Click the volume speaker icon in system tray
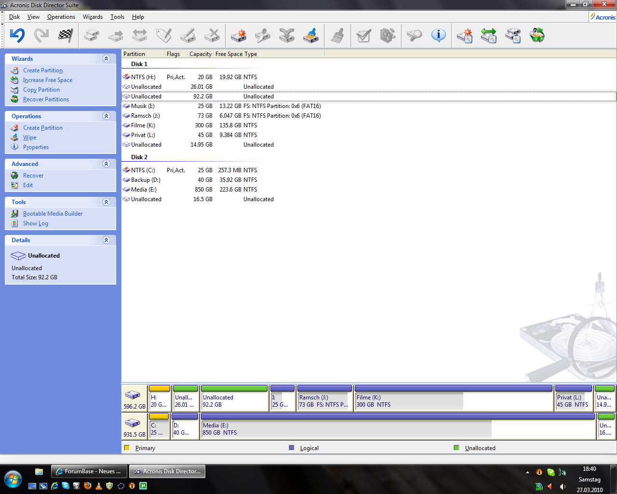The width and height of the screenshot is (617, 494). click(x=563, y=486)
